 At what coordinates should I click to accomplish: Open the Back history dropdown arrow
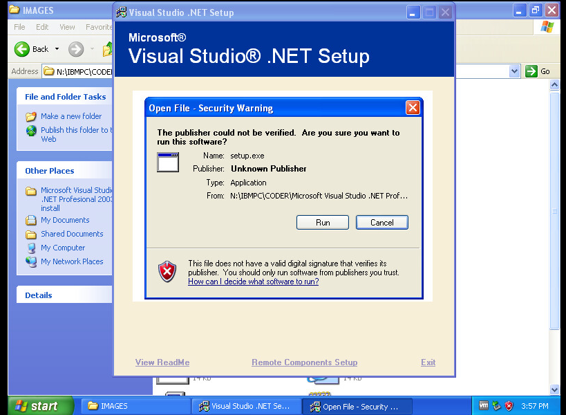[x=57, y=49]
